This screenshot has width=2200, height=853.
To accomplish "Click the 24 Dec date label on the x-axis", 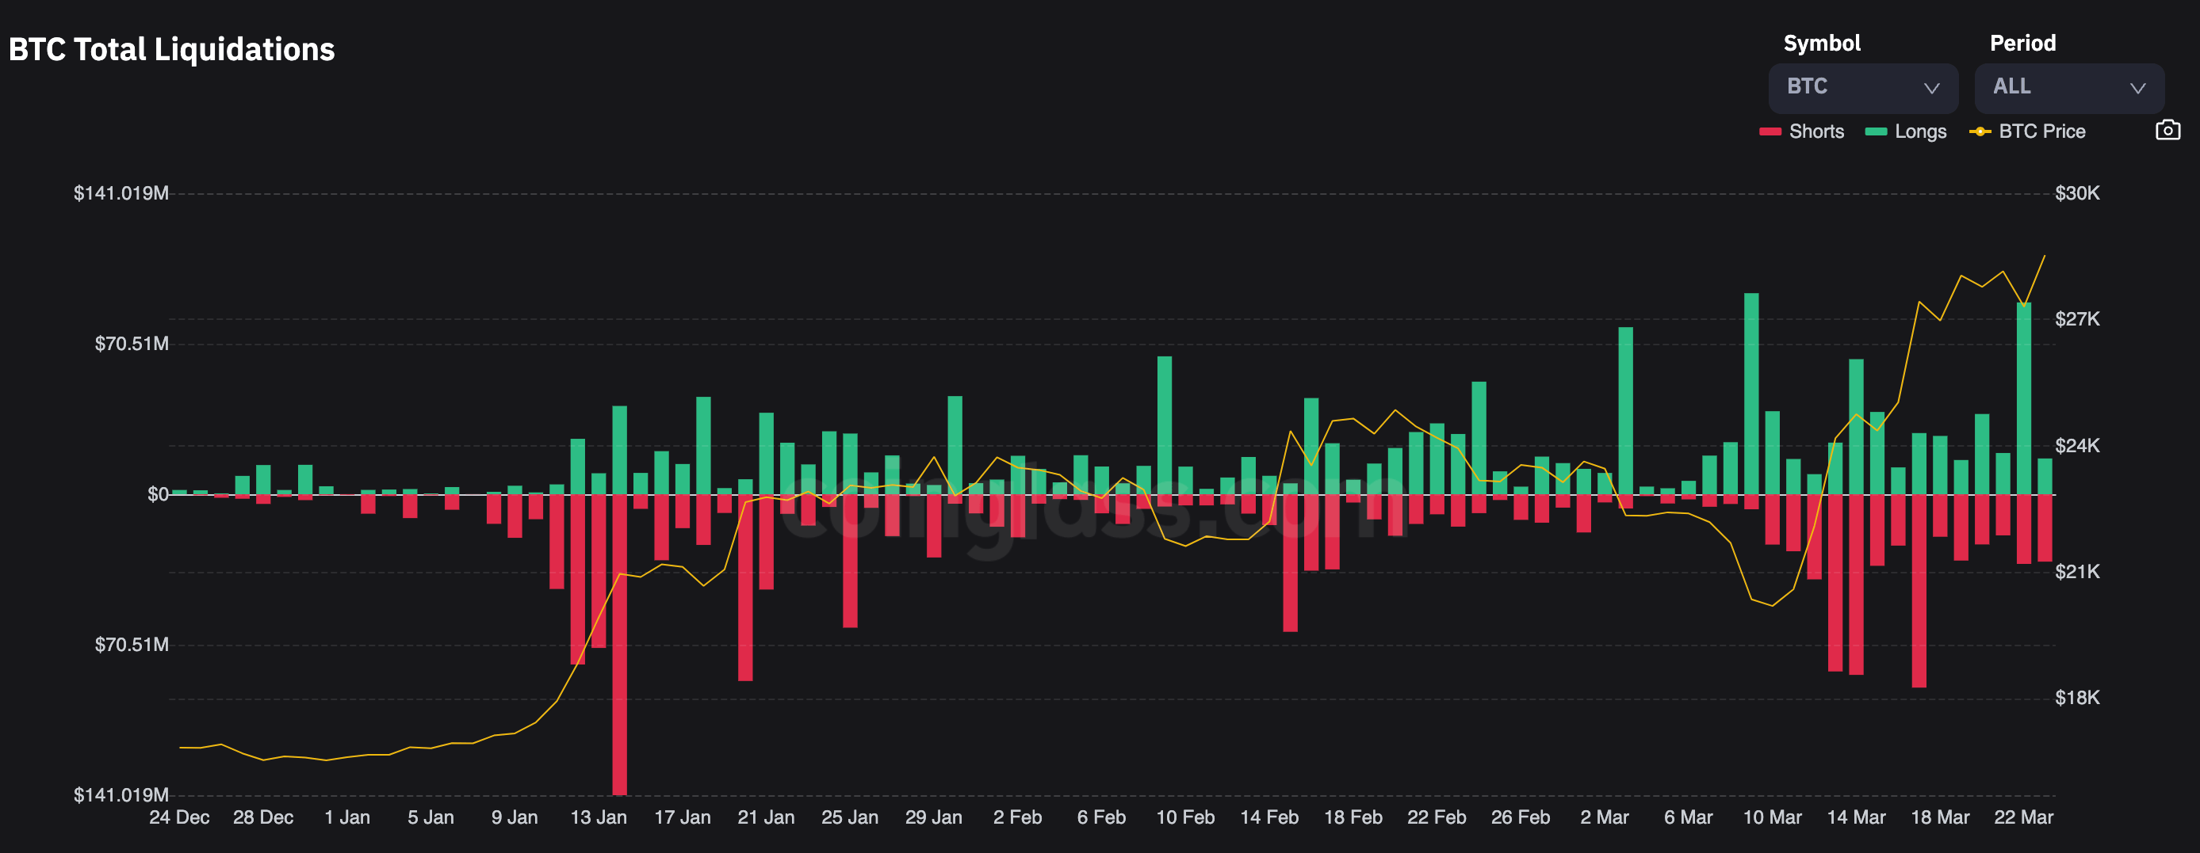I will [x=179, y=817].
